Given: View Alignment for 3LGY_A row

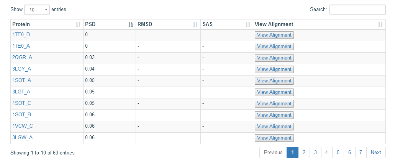Looking at the screenshot, I should [274, 69].
